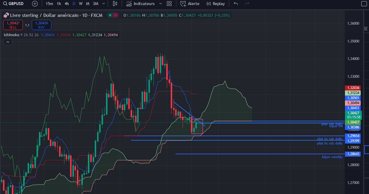Click the 1,29654 price label

pos(353,136)
